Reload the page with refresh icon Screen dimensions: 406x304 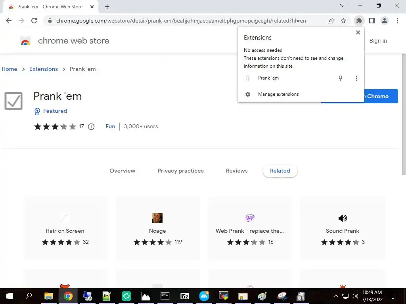(34, 21)
